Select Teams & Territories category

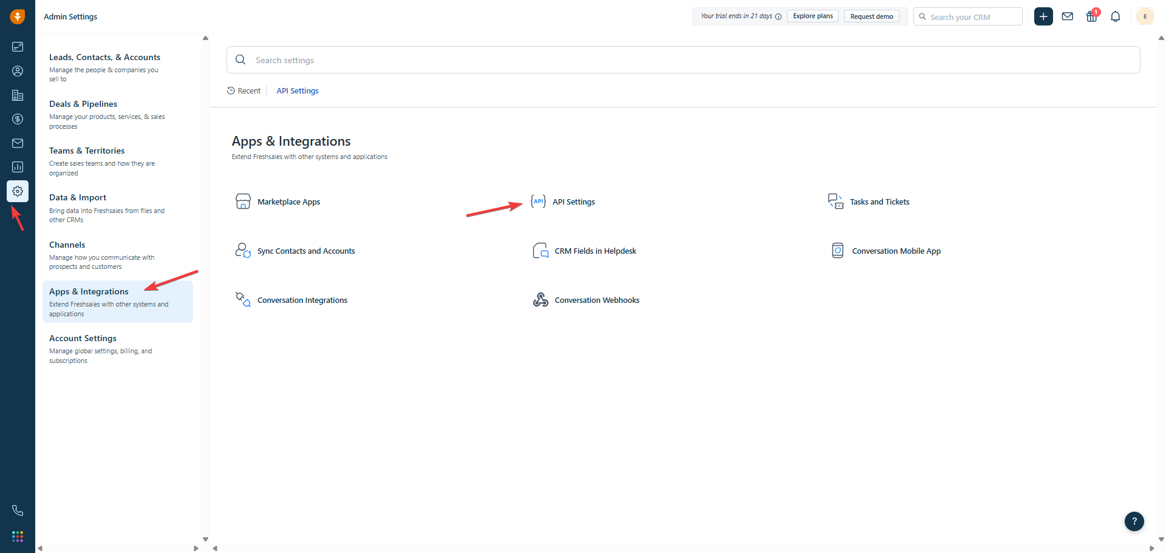pyautogui.click(x=118, y=161)
